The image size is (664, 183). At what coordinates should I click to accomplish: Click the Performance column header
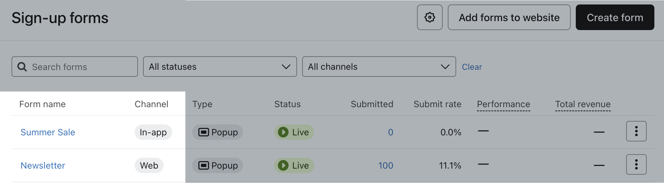coord(503,104)
